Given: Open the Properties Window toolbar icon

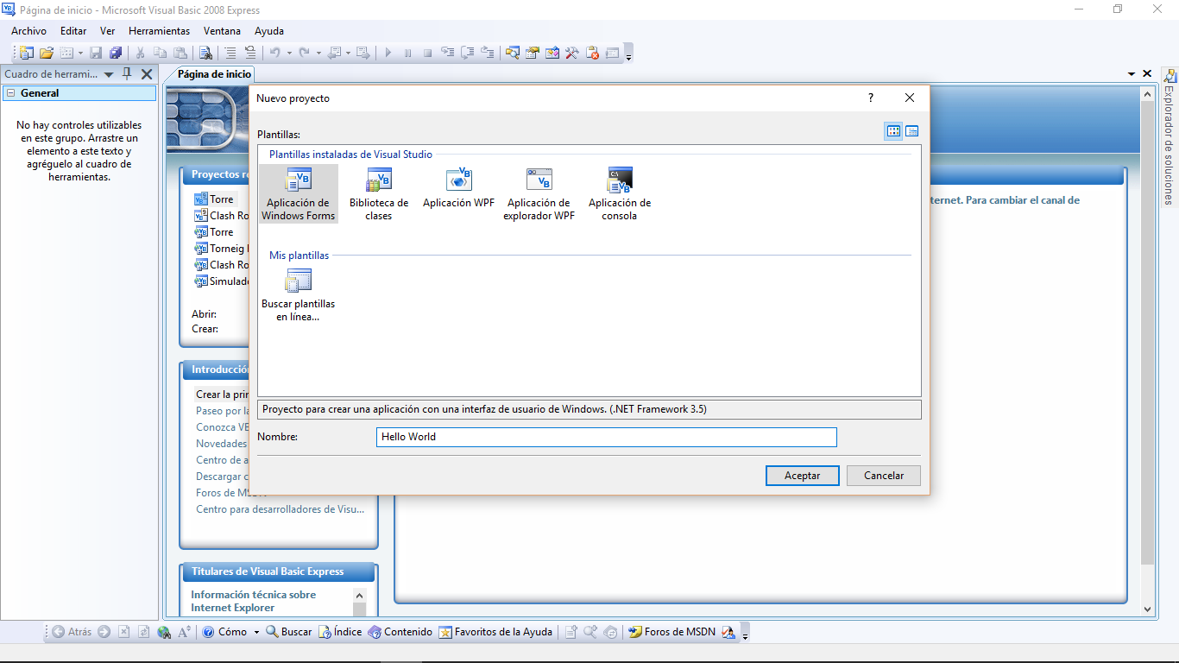Looking at the screenshot, I should [533, 53].
